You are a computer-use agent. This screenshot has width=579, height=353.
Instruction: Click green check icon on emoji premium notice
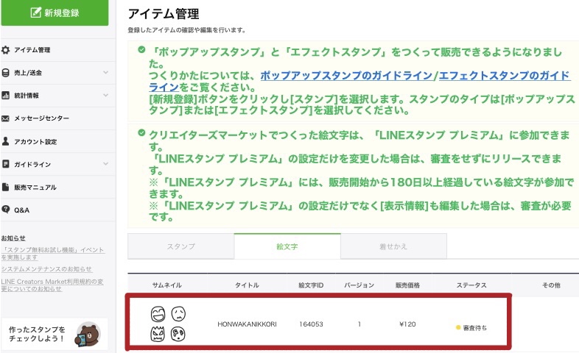[x=141, y=132]
